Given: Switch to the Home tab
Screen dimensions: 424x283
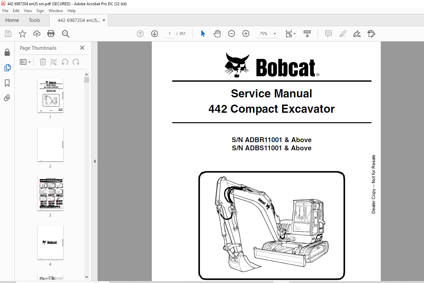Looking at the screenshot, I should tap(12, 20).
